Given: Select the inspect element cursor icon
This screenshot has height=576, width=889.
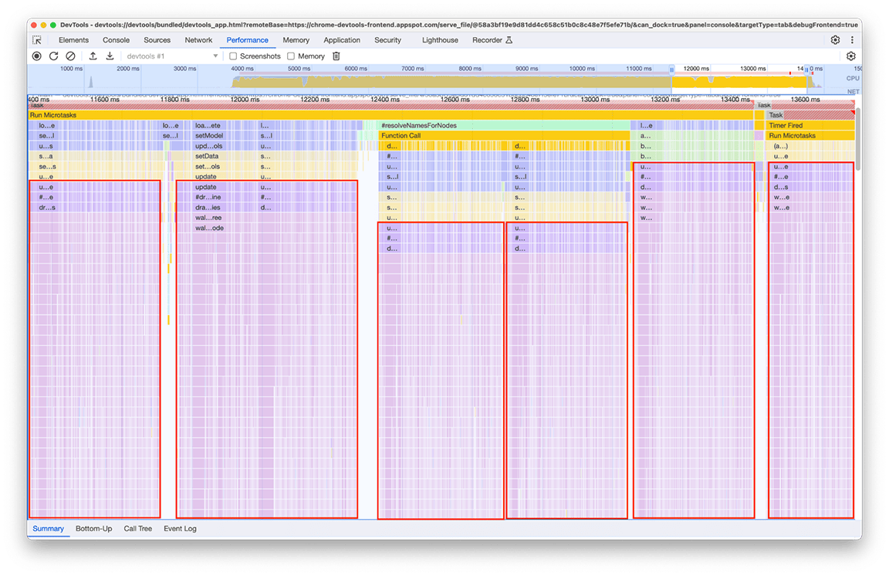Looking at the screenshot, I should click(37, 39).
